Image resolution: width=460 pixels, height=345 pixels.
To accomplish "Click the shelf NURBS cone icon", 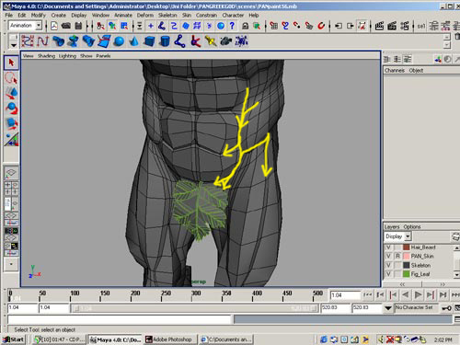I will (133, 41).
